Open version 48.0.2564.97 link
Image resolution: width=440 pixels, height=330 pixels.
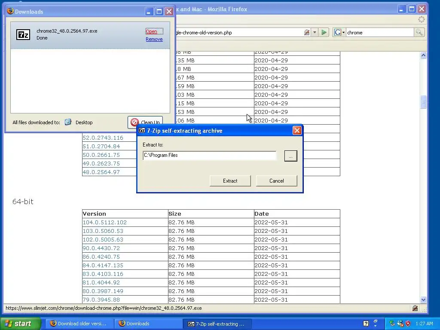[x=101, y=172]
